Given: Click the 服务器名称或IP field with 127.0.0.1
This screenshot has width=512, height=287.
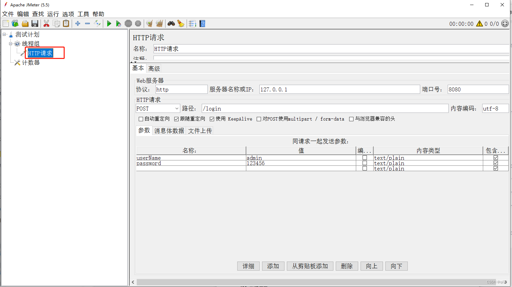Looking at the screenshot, I should (339, 89).
